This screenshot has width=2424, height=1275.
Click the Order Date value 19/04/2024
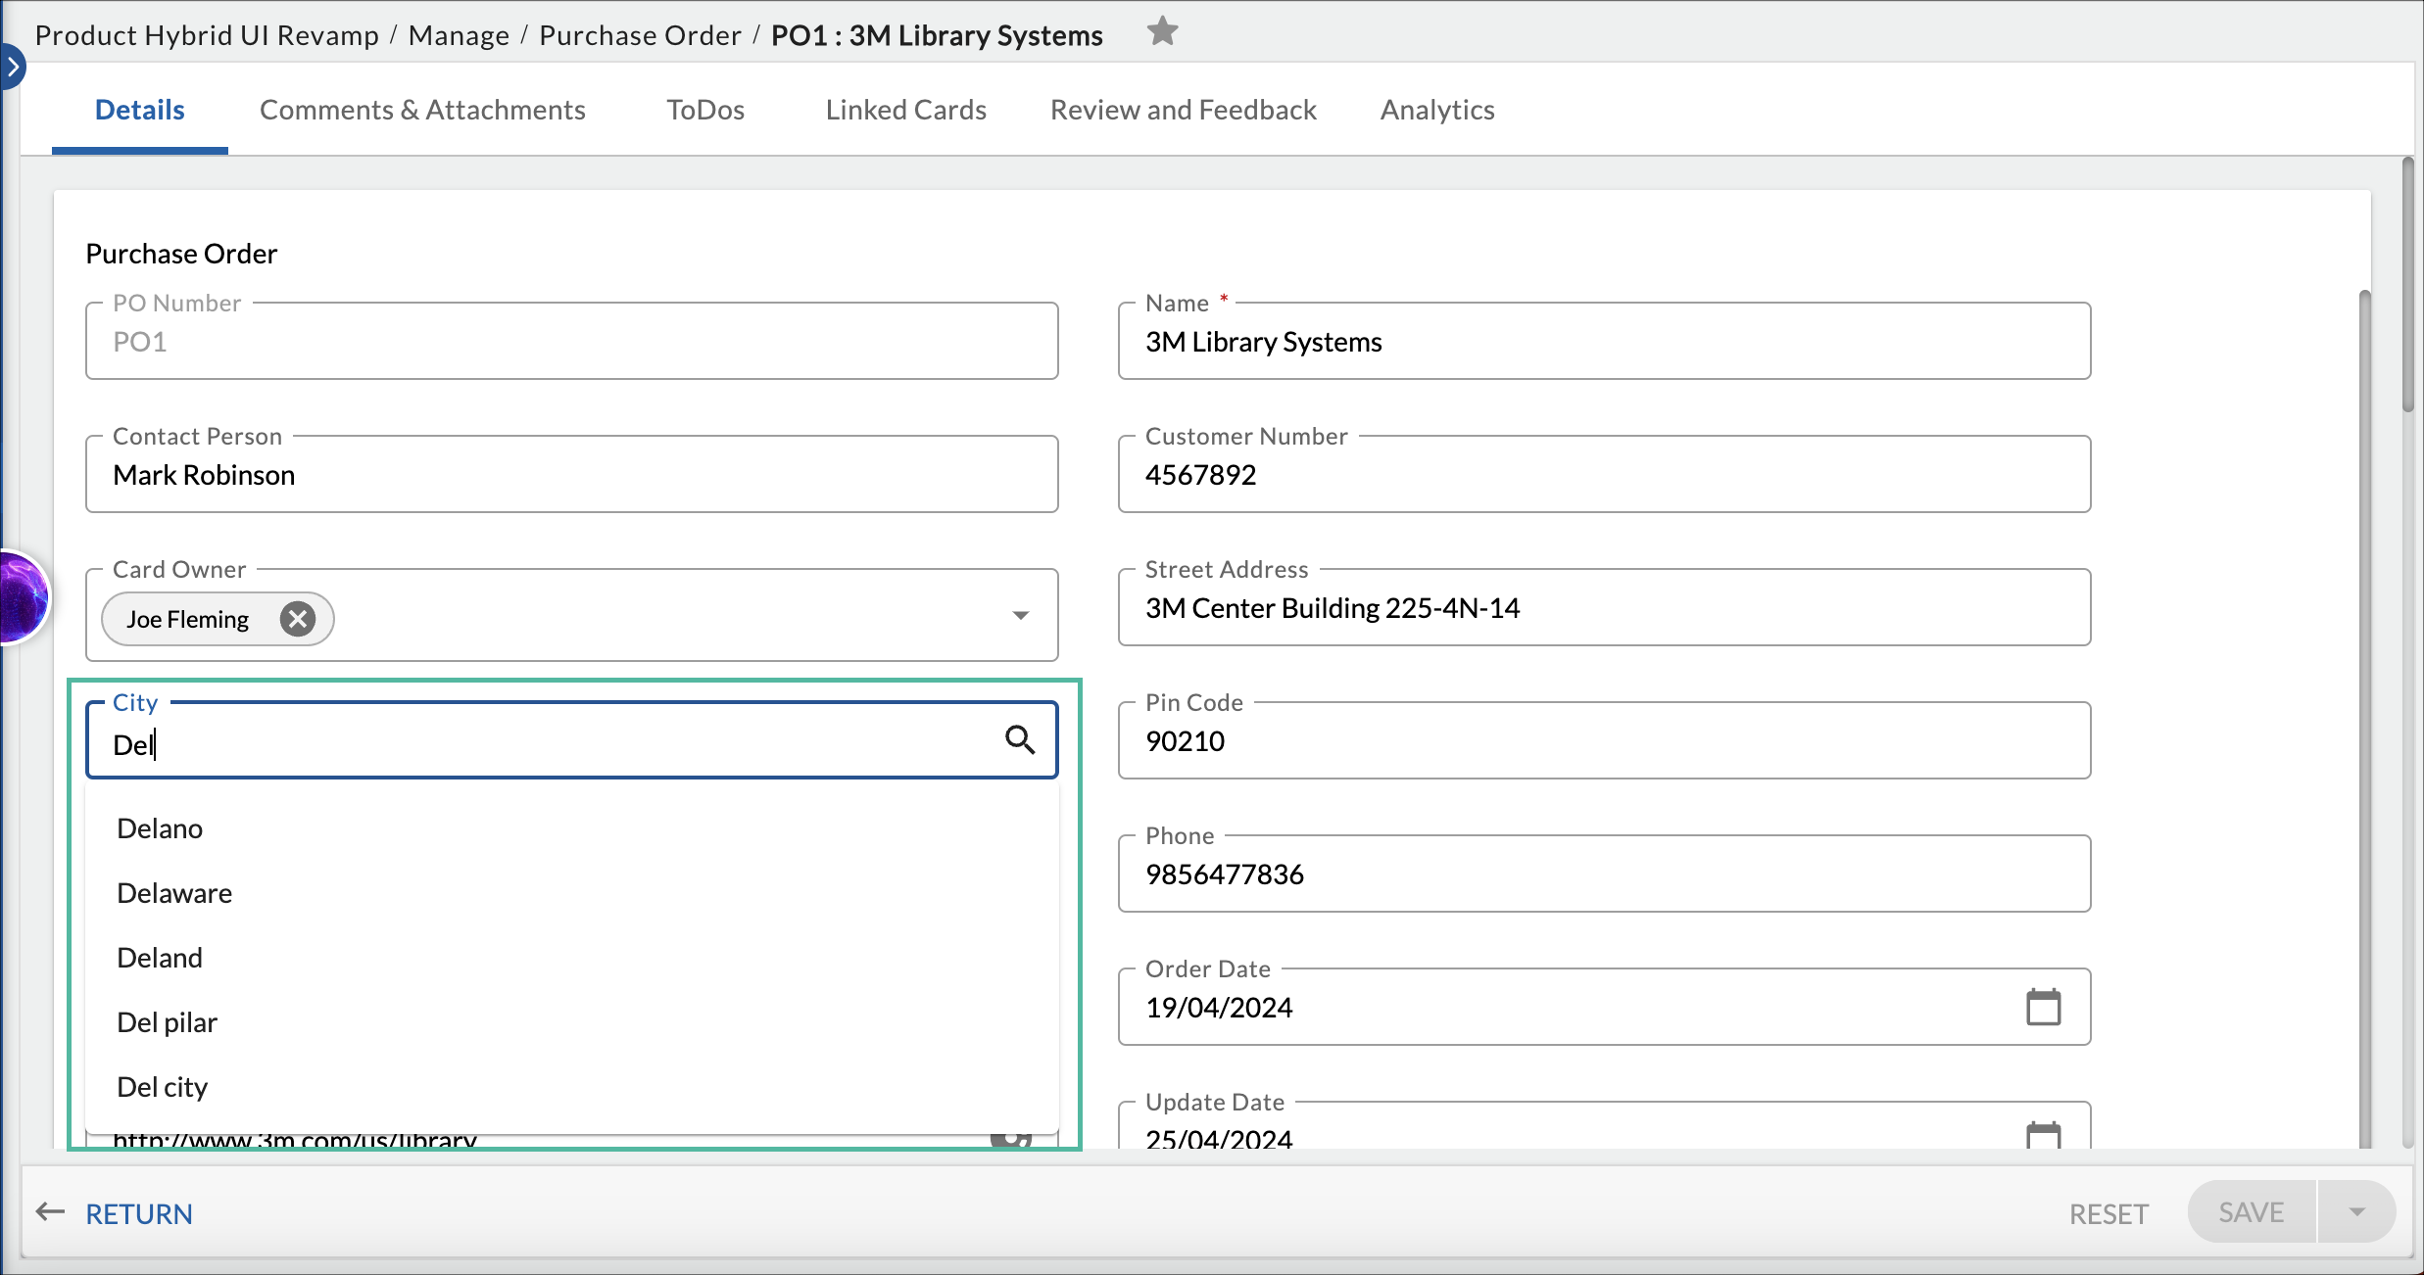coord(1219,1008)
